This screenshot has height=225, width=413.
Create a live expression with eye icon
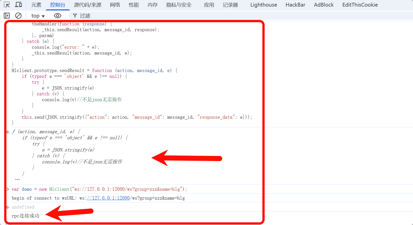tap(58, 16)
